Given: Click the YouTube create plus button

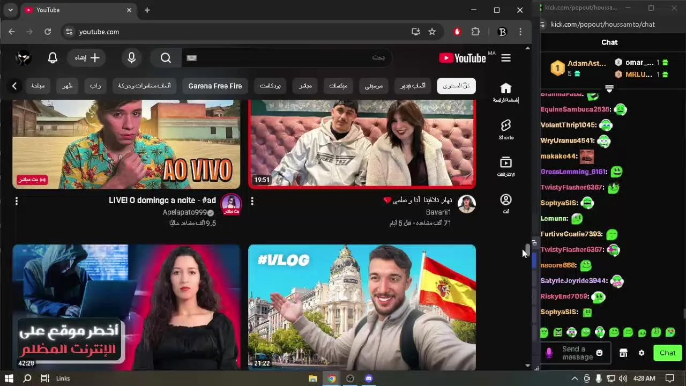Looking at the screenshot, I should [87, 58].
